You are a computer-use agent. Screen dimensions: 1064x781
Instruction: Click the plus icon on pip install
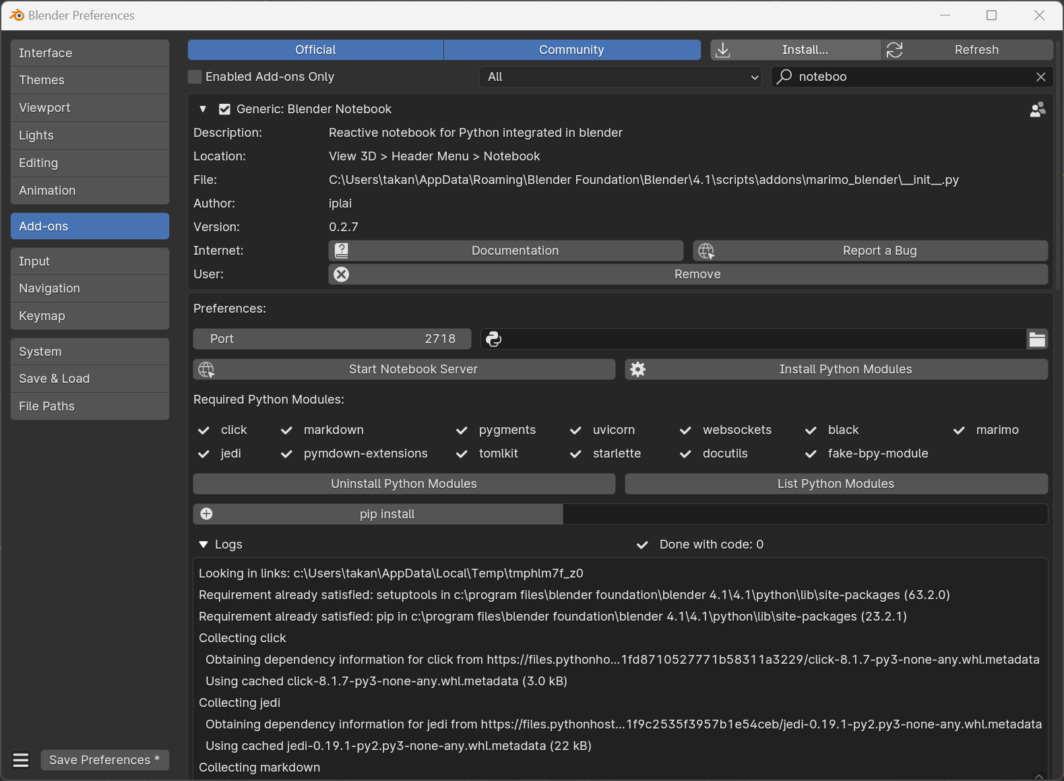pos(206,514)
